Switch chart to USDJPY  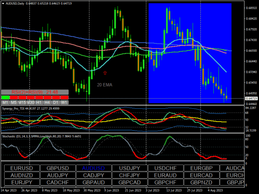[x=130, y=168]
